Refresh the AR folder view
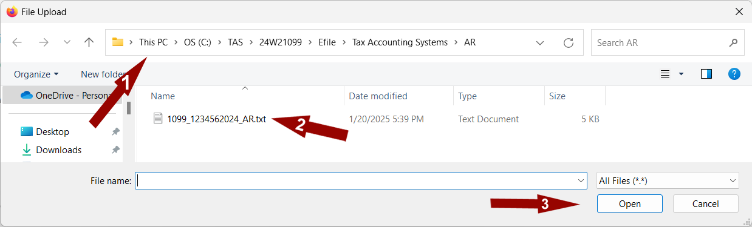Image resolution: width=752 pixels, height=227 pixels. point(569,42)
